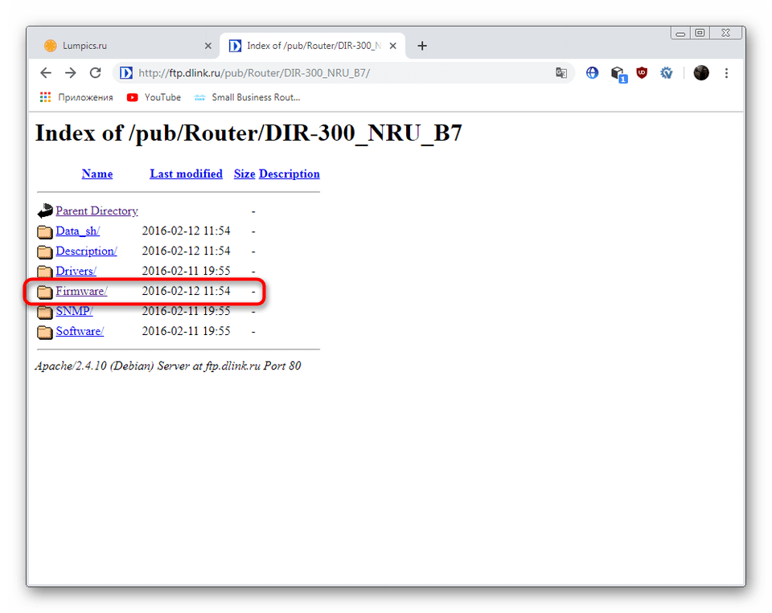This screenshot has height=613, width=772.
Task: Select the Index of /pub/Router/DIR-300 tab
Action: (313, 46)
